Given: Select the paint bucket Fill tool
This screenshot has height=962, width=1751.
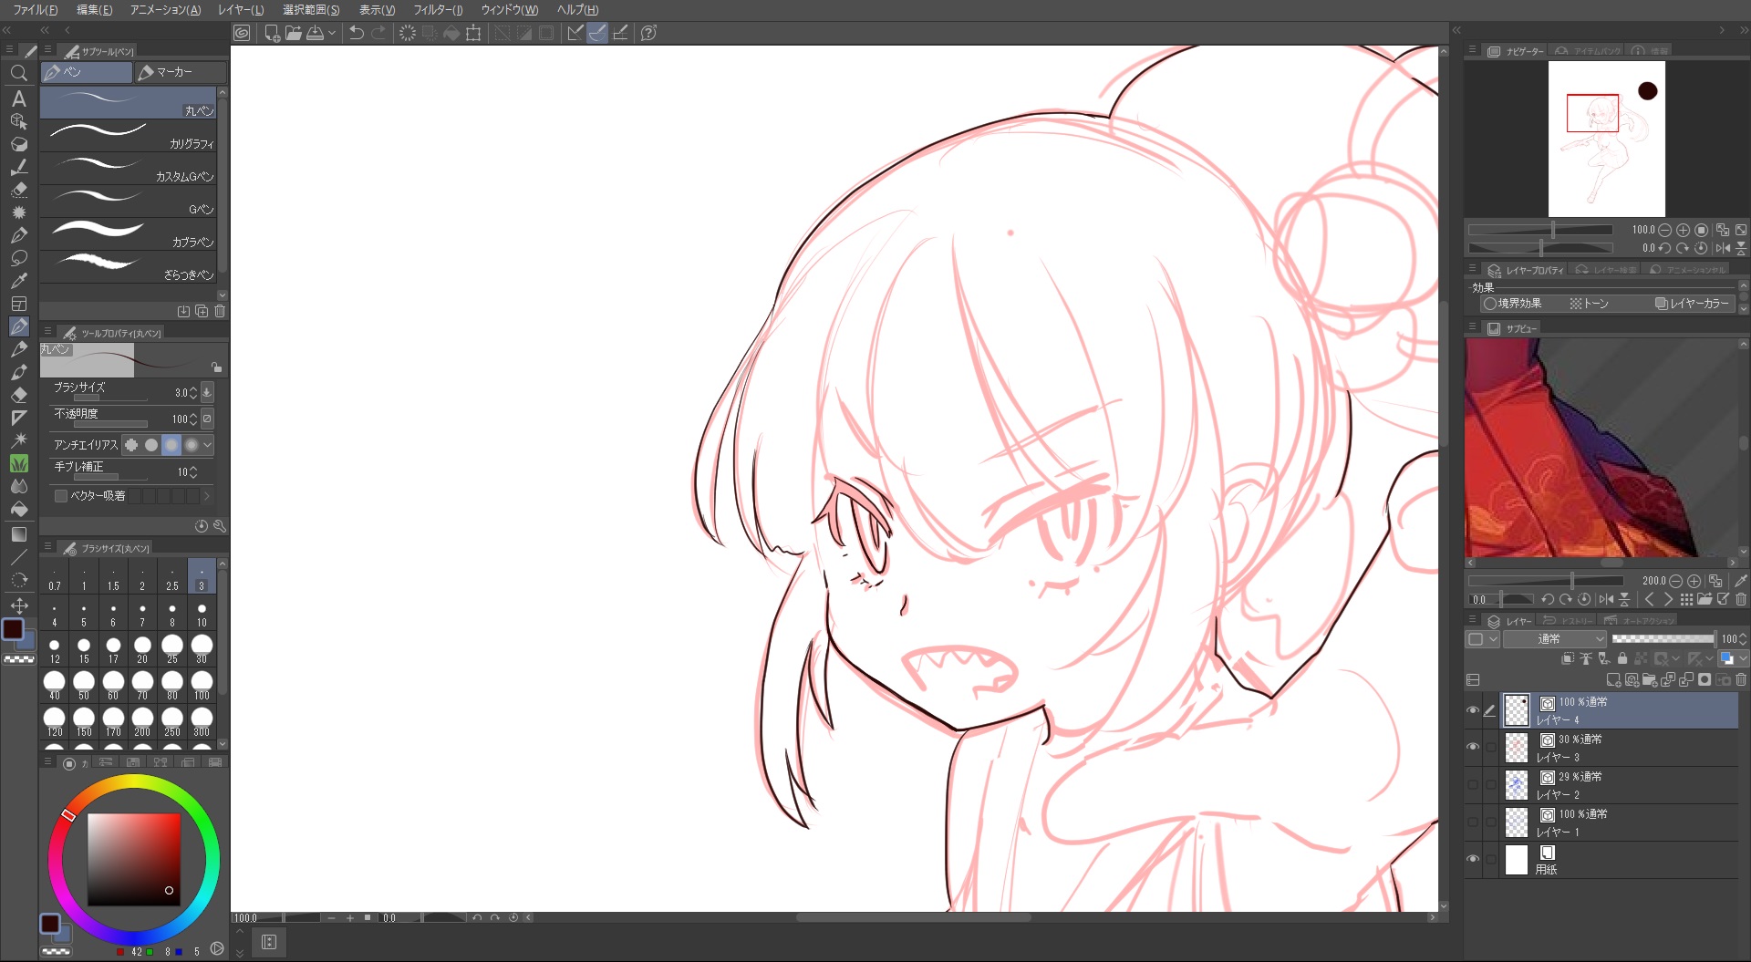Looking at the screenshot, I should coord(18,510).
